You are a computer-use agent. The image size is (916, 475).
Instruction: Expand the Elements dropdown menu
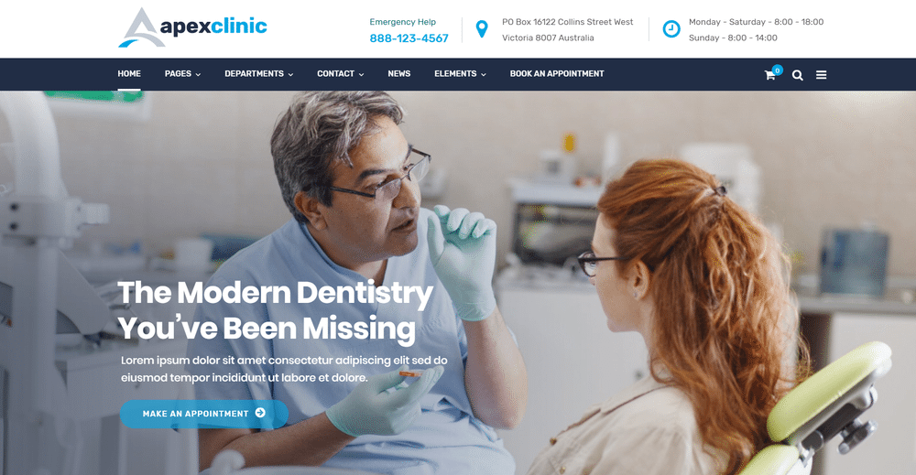(460, 73)
